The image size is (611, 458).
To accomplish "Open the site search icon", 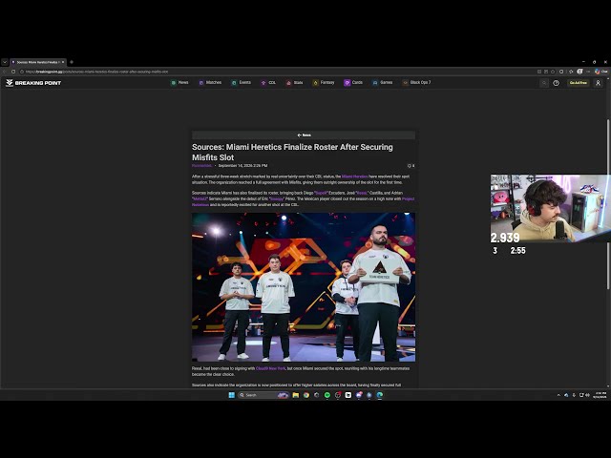I will coord(544,83).
